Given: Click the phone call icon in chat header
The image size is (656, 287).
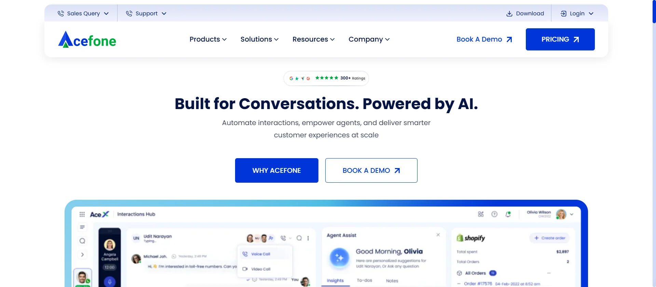Looking at the screenshot, I should (283, 238).
